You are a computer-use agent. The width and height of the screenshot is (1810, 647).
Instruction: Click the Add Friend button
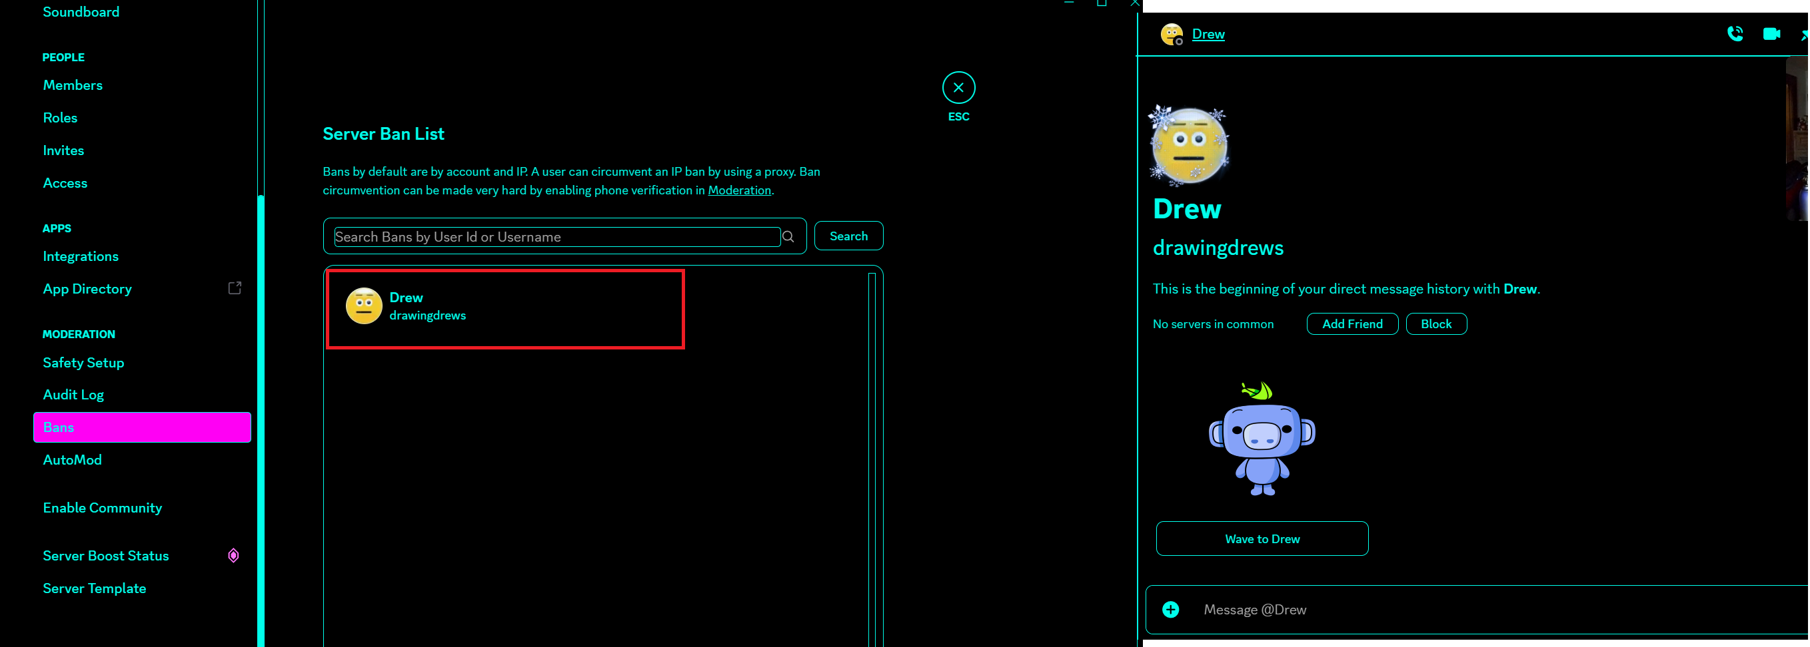click(x=1352, y=323)
